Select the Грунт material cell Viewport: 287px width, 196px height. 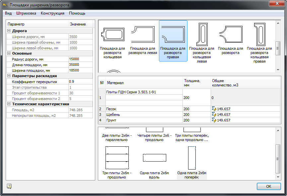pyautogui.click(x=144, y=120)
